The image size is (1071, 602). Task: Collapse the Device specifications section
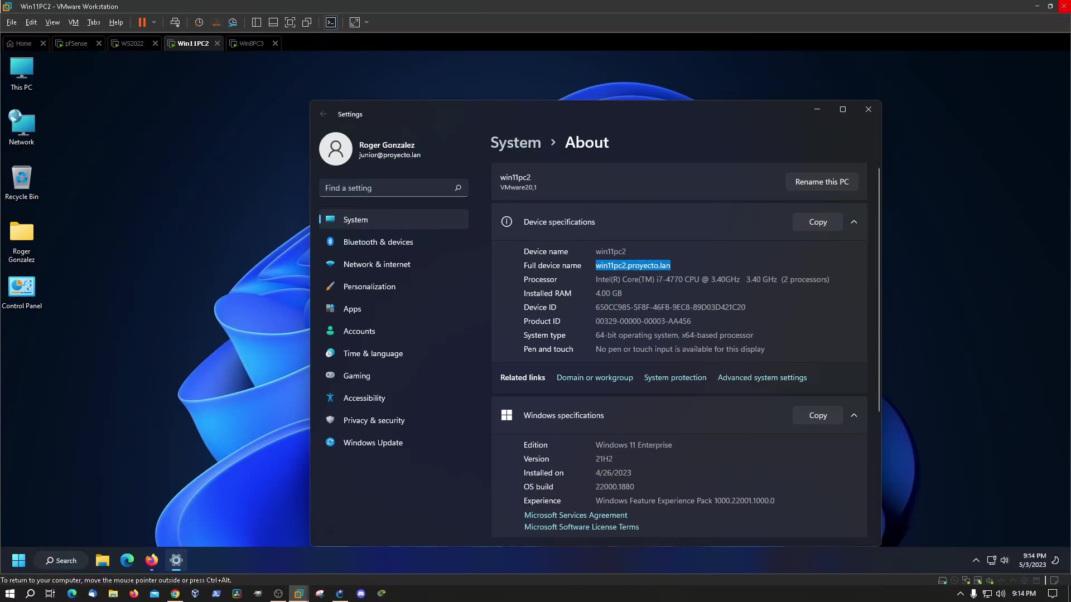[x=854, y=221]
